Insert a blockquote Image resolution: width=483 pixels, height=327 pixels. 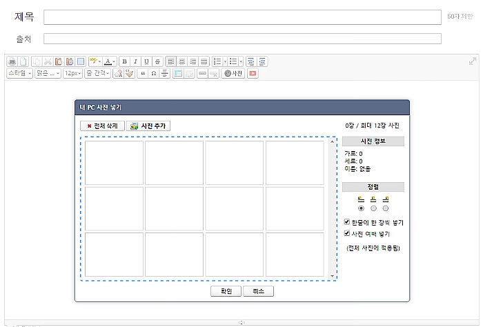tap(143, 73)
